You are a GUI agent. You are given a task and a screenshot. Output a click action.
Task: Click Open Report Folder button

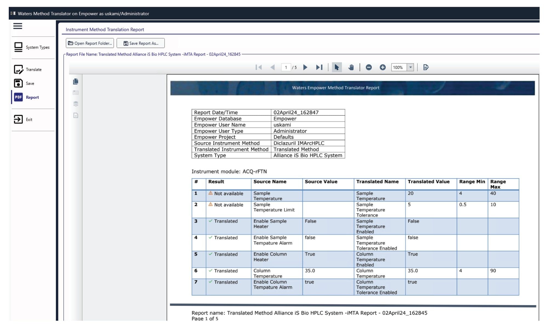tap(90, 43)
